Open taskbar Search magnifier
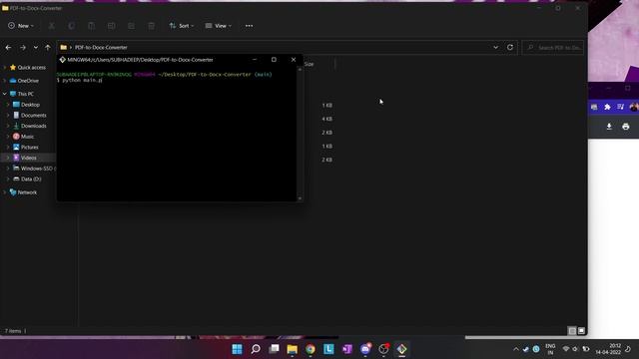The height and width of the screenshot is (359, 639). [x=256, y=349]
